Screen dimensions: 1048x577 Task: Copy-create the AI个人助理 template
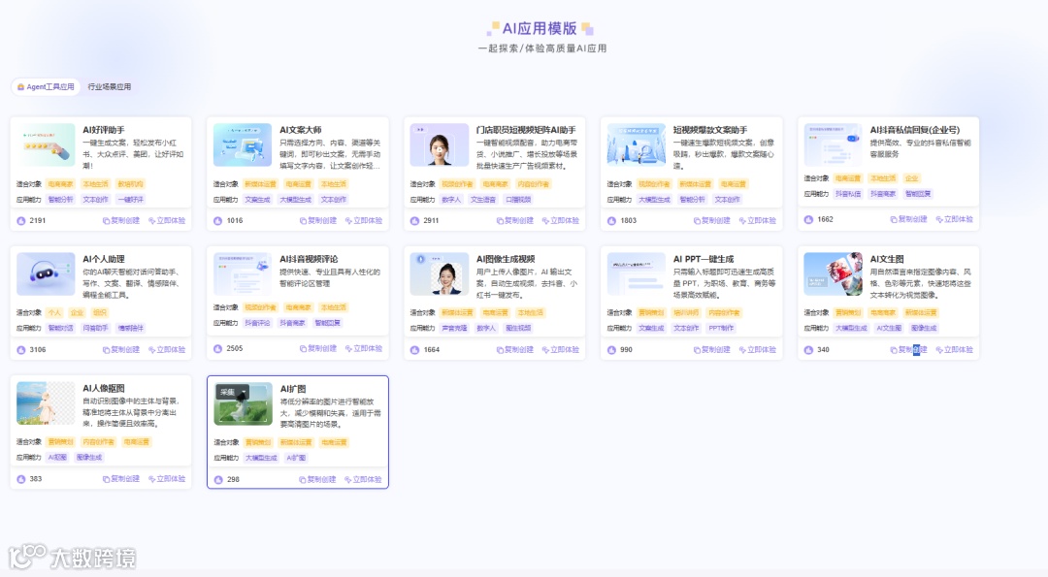(x=121, y=349)
